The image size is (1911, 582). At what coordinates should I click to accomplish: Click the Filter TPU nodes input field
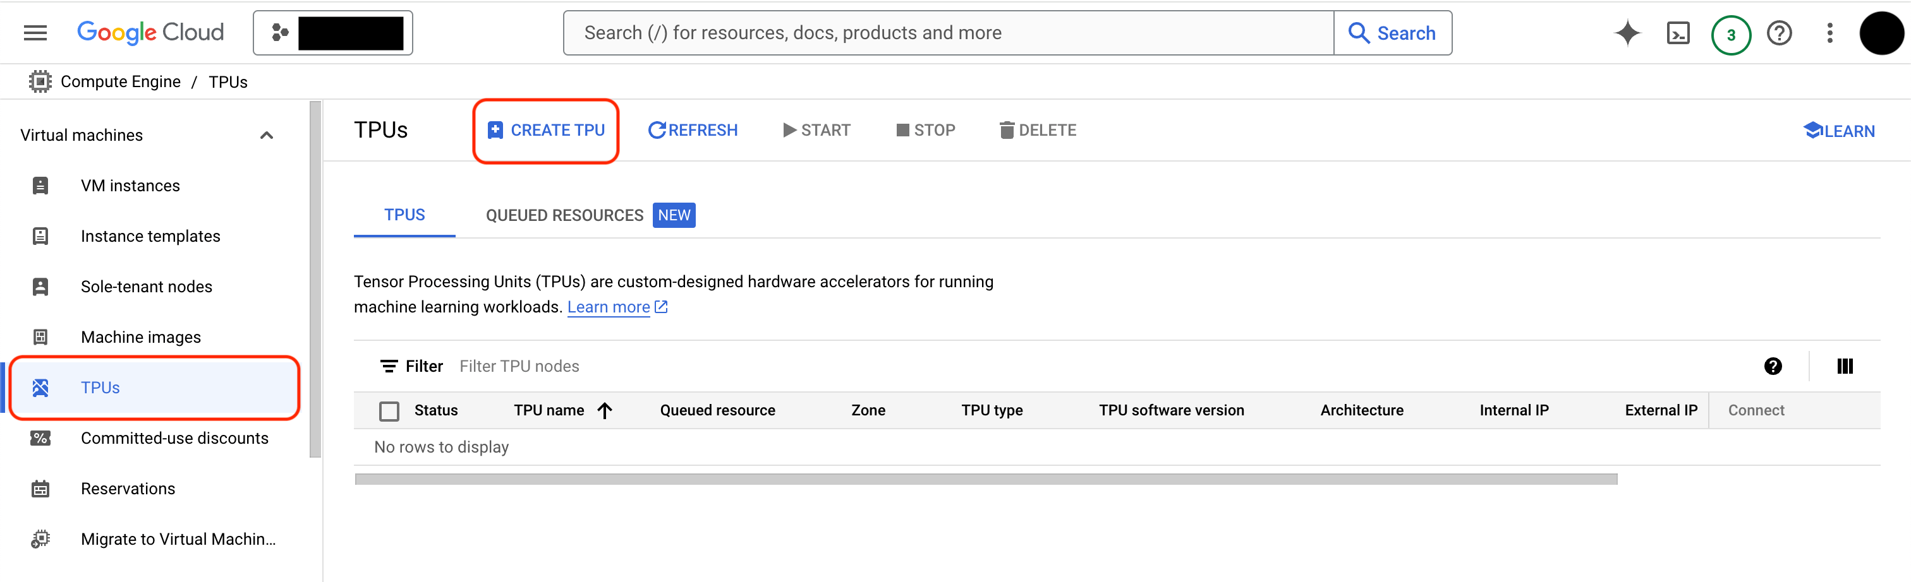(x=519, y=365)
